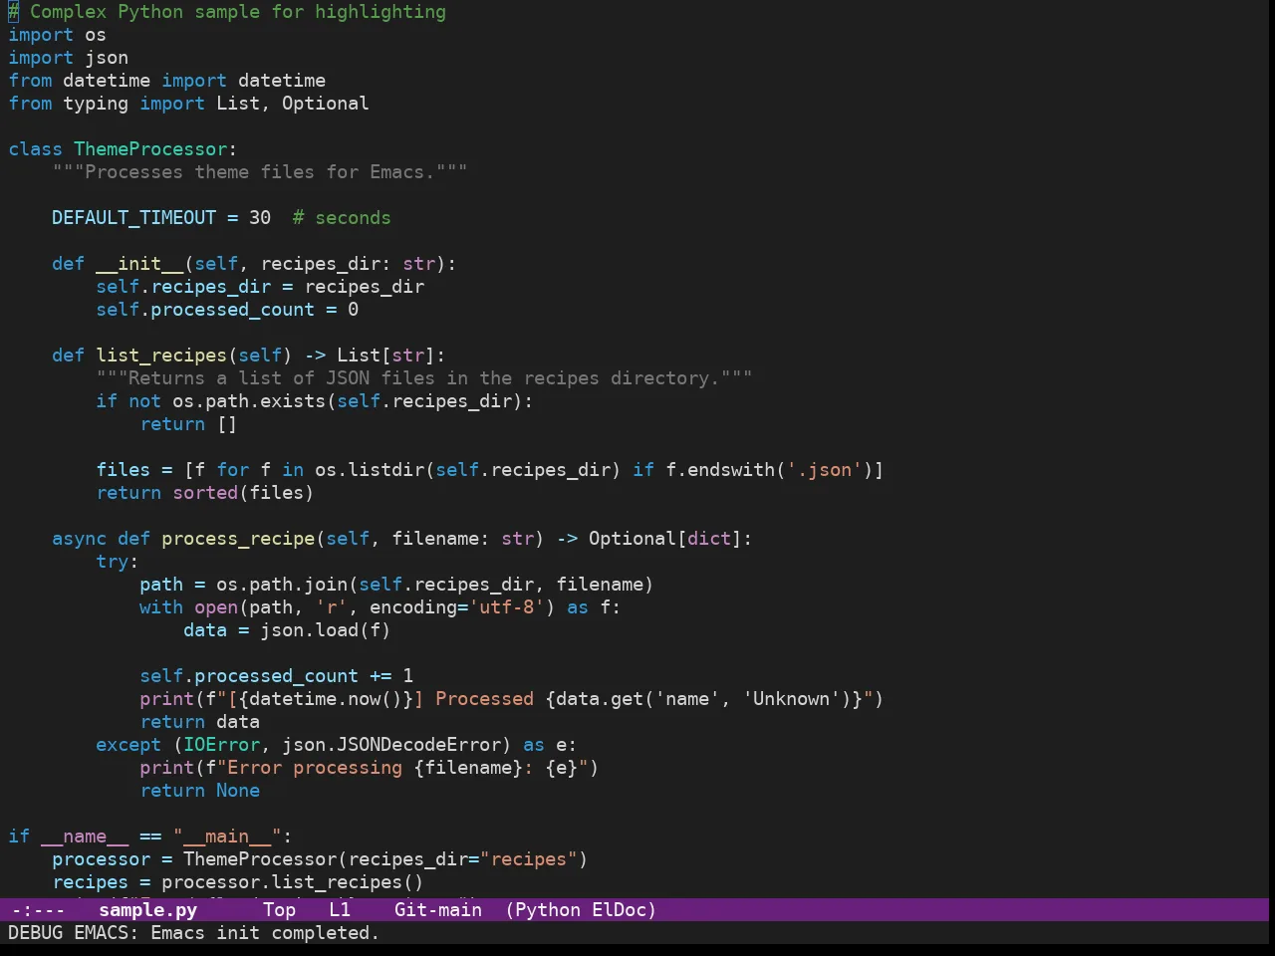Click the DEFAULT_TIMEOUT constant
The image size is (1275, 956).
pyautogui.click(x=133, y=218)
